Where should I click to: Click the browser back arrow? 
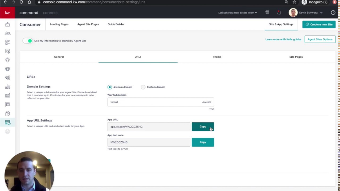[x=5, y=2]
